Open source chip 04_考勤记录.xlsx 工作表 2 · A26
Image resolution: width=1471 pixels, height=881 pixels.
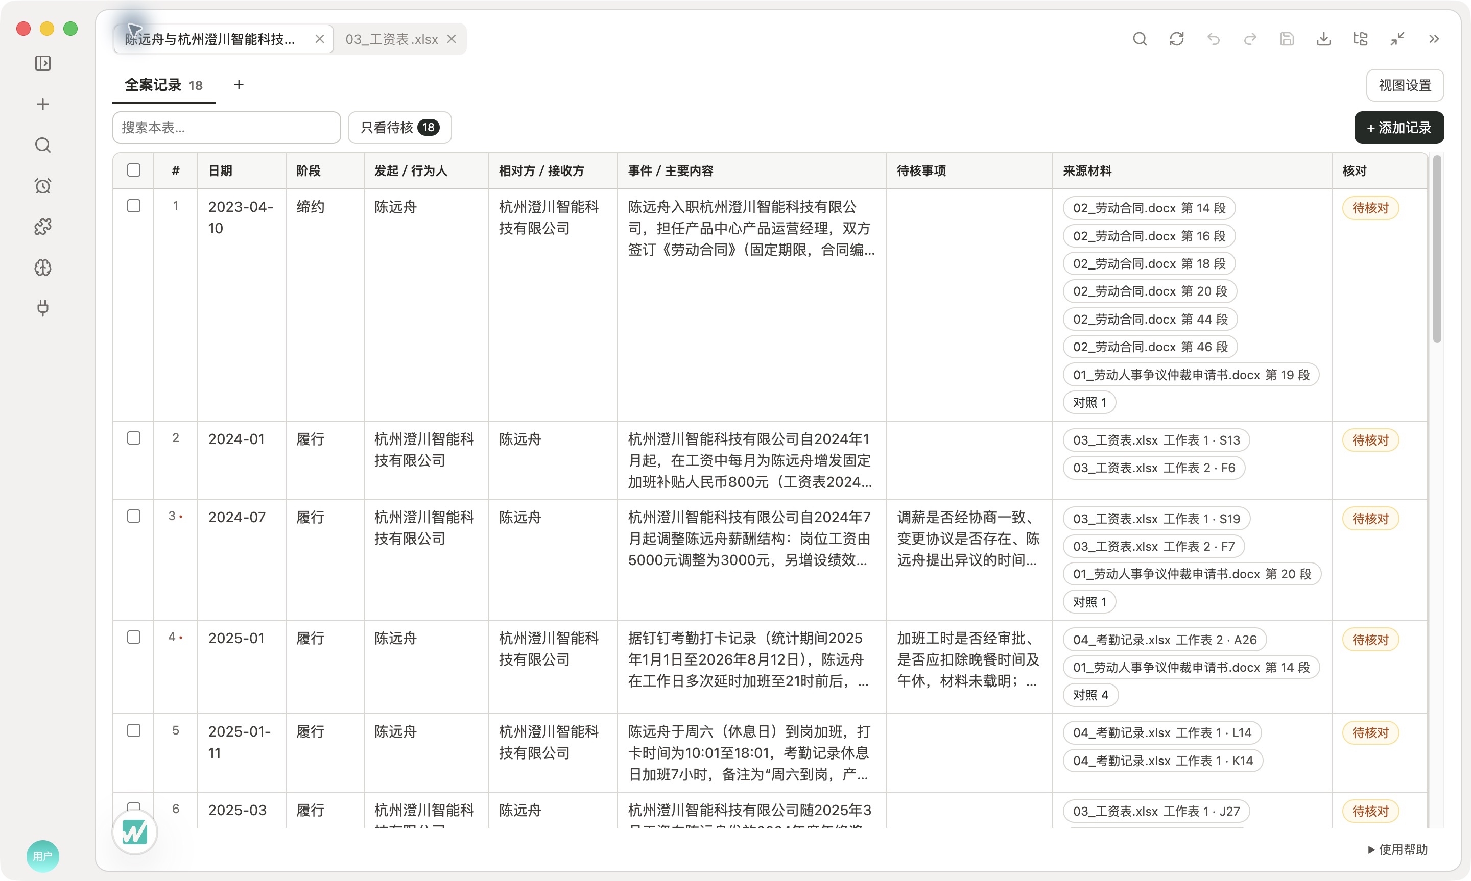pos(1165,640)
